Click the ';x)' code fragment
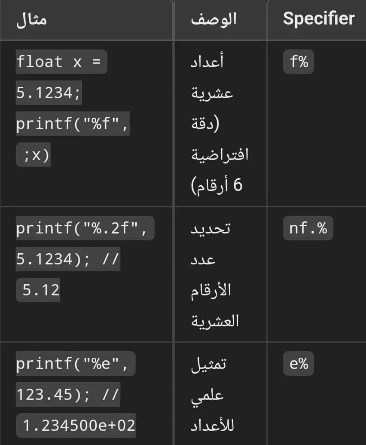The width and height of the screenshot is (366, 445). (33, 154)
